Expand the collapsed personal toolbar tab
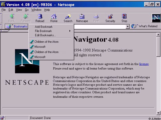161x120 pixels. 5,31
